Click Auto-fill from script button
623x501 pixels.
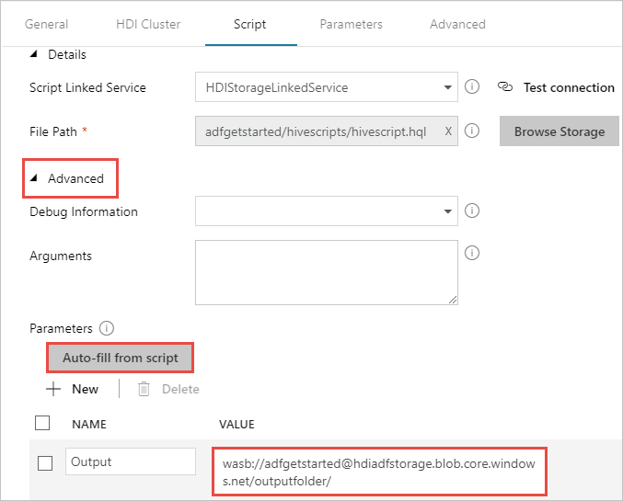click(121, 357)
